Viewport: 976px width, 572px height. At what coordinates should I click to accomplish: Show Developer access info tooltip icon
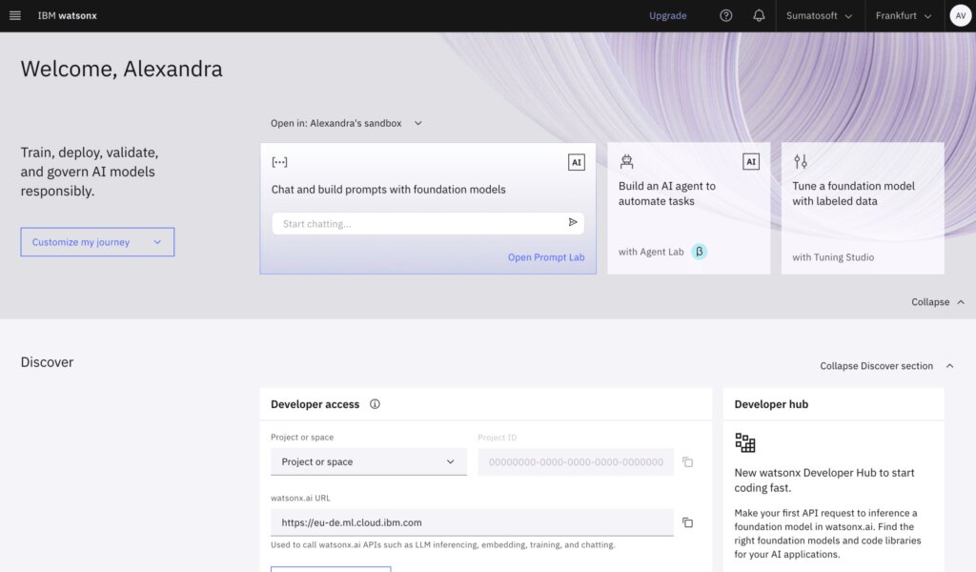(375, 404)
